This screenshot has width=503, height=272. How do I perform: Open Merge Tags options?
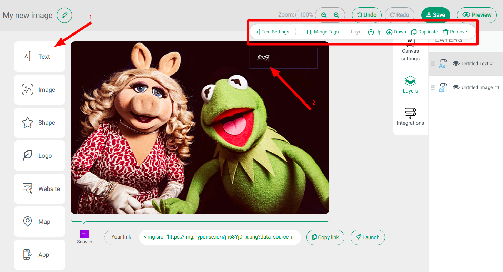pyautogui.click(x=323, y=32)
